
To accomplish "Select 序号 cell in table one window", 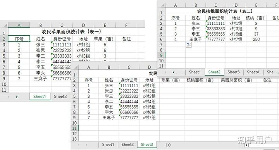I will coord(19,39).
